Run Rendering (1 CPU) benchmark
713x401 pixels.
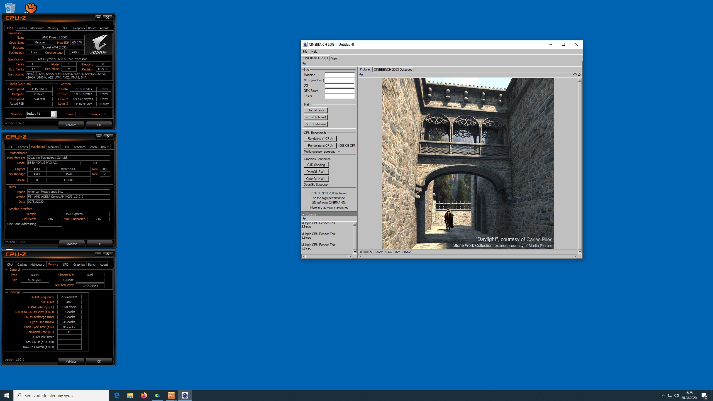tap(320, 139)
